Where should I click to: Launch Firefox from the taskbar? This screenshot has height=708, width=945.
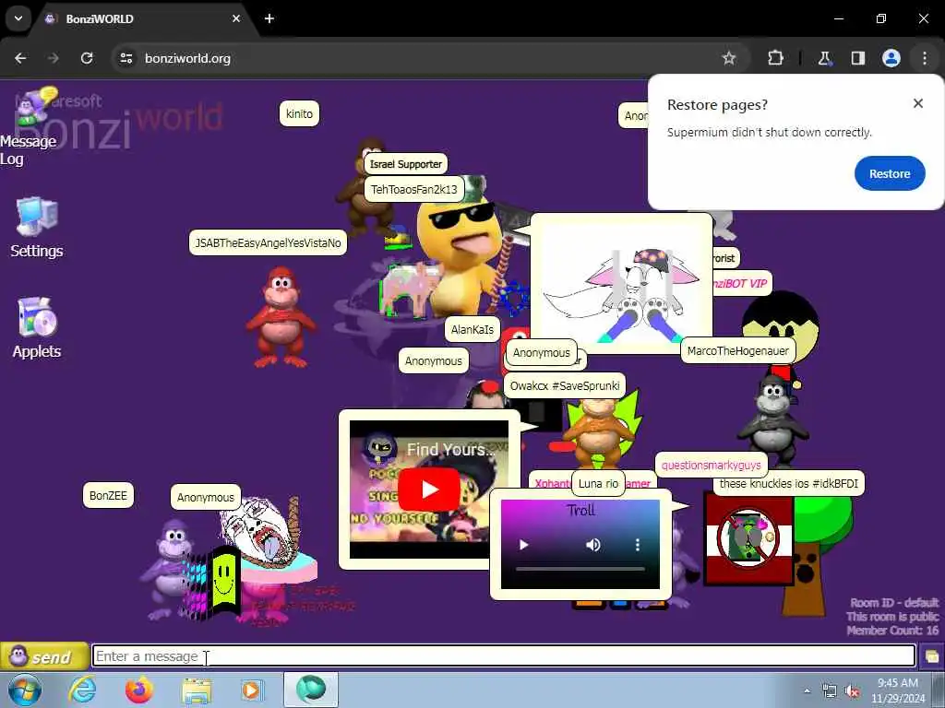(139, 690)
